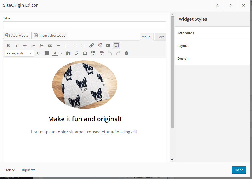Insert the Read More tag
The width and height of the screenshot is (252, 179).
[108, 45]
